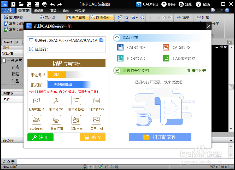Image resolution: width=235 pixels, height=170 pixels.
Task: Open the 批量转PDF tool
Action: [x=56, y=103]
